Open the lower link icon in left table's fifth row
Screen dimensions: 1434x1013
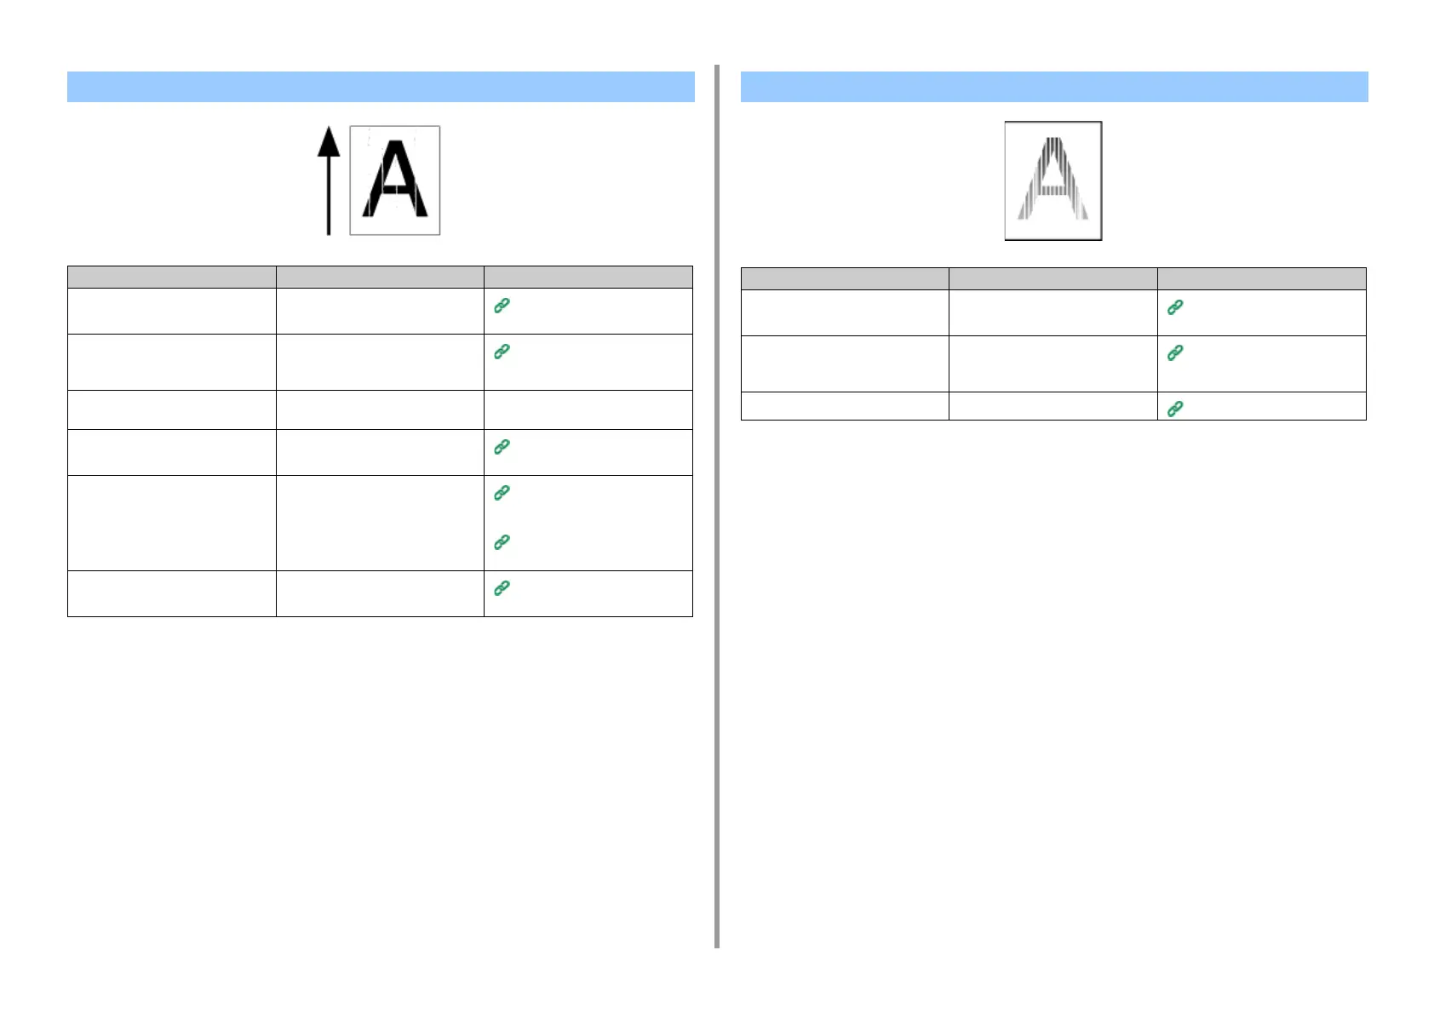(x=502, y=542)
